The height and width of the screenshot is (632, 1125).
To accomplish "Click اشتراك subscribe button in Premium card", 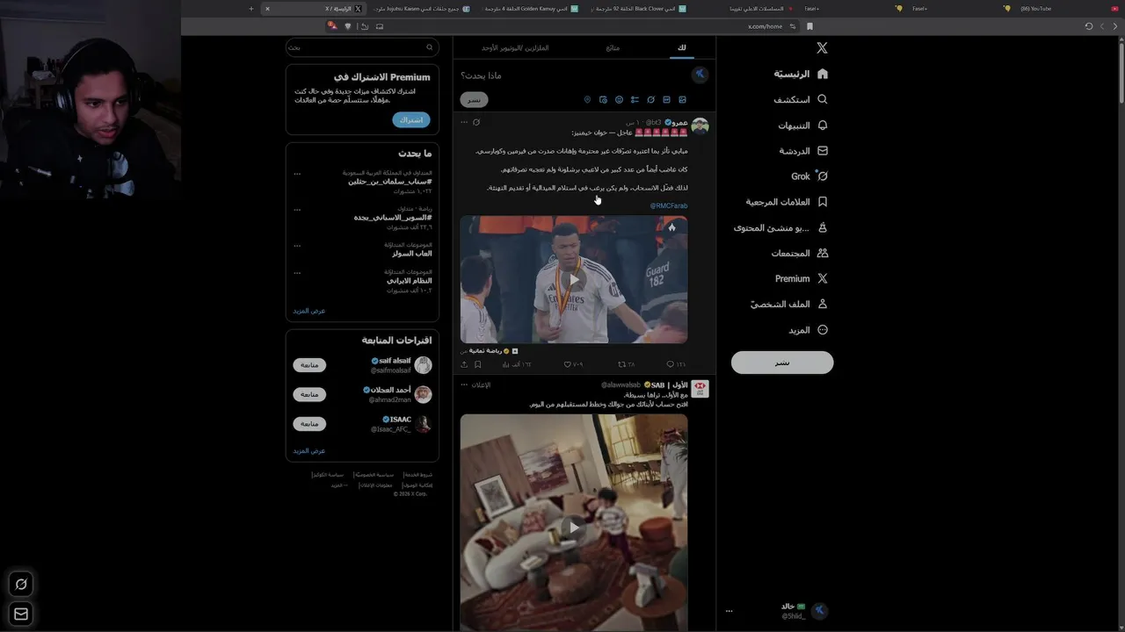I will click(411, 119).
